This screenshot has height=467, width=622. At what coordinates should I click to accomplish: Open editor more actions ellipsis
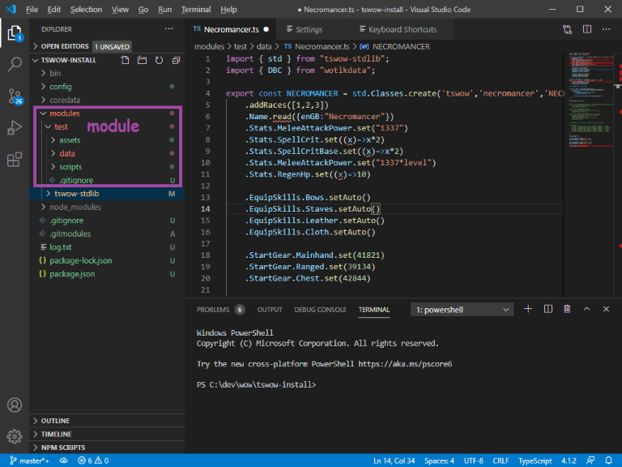[x=606, y=29]
